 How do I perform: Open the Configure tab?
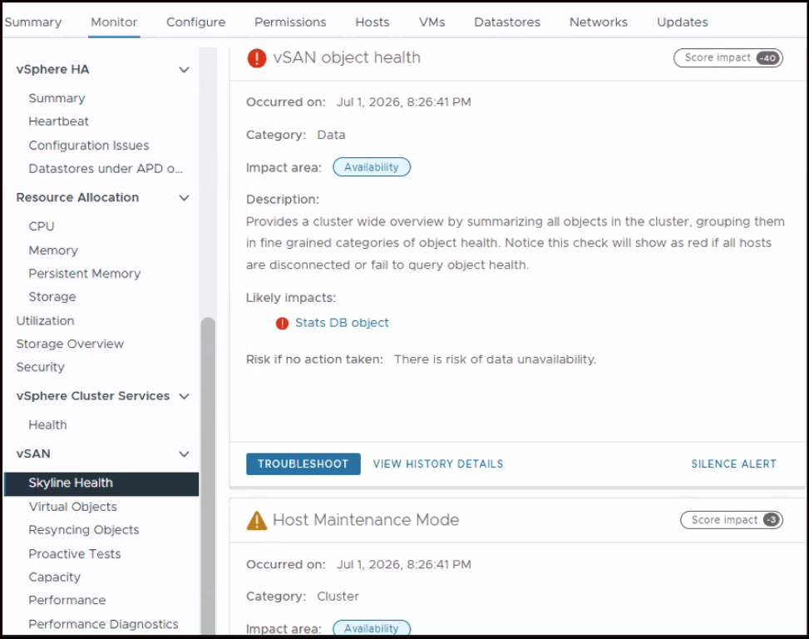tap(195, 22)
